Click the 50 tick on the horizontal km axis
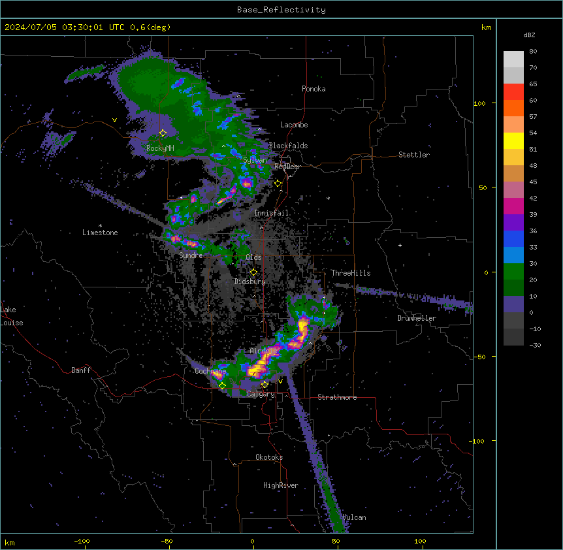This screenshot has width=563, height=550. pyautogui.click(x=336, y=542)
